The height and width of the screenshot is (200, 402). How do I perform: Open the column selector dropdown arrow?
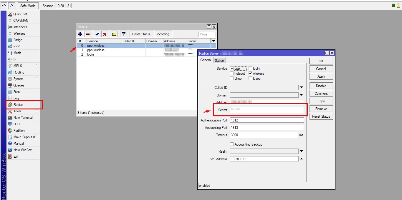(x=214, y=41)
